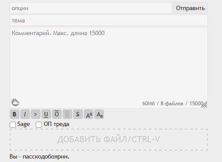Insert spoiler with the gray block button
Screen dimensions: 222x162
[67, 114]
